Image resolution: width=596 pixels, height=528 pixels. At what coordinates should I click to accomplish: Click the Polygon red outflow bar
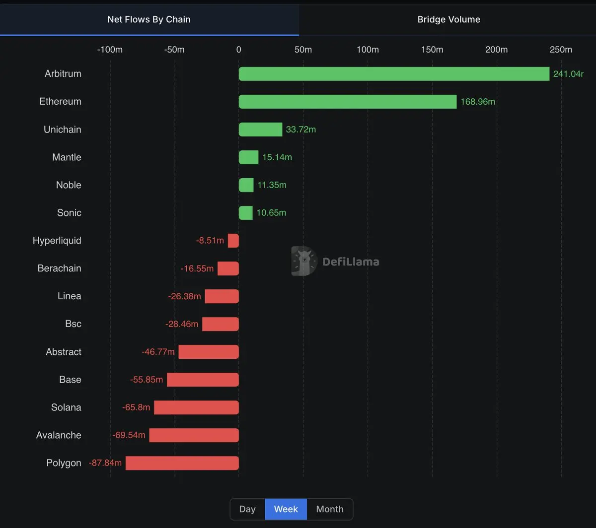pos(182,463)
